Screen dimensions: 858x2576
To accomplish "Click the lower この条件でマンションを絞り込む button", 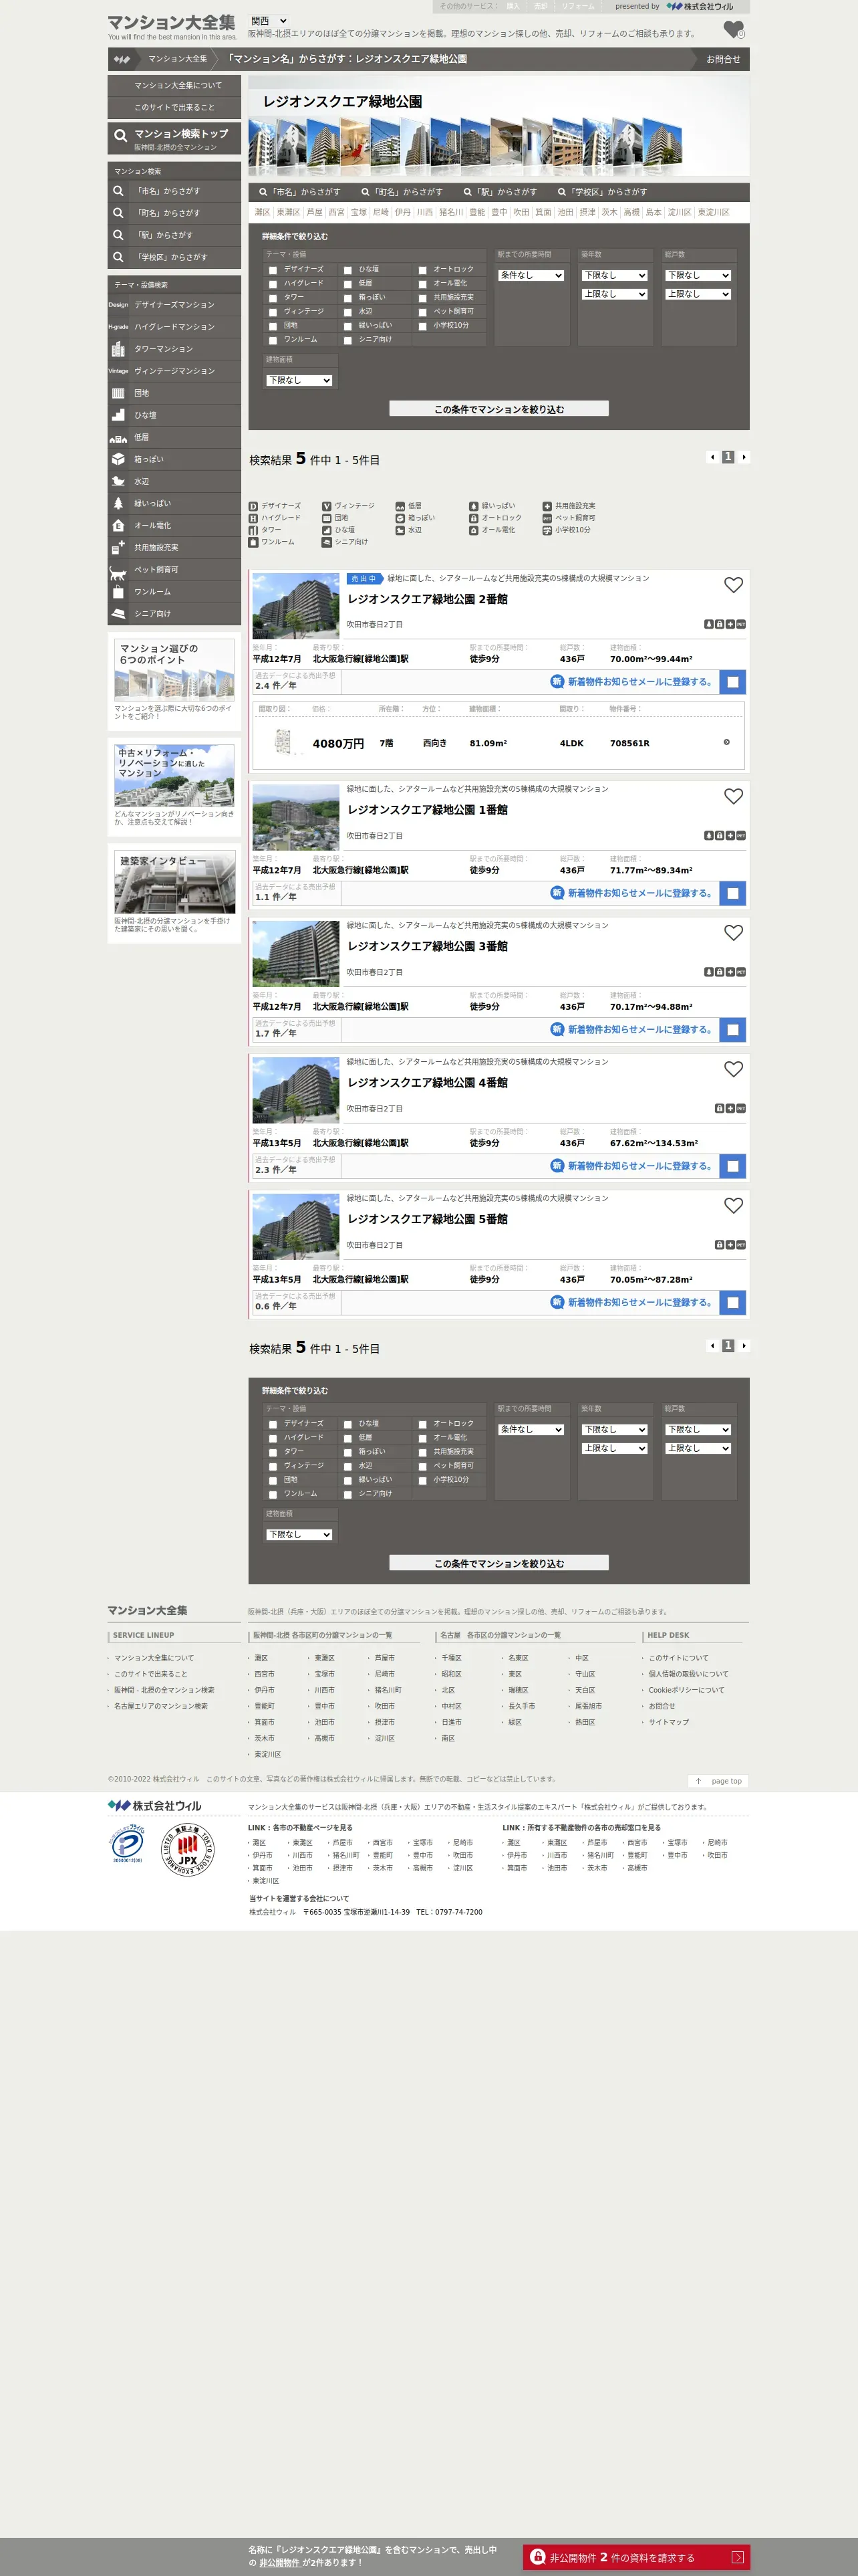I will pos(498,1563).
